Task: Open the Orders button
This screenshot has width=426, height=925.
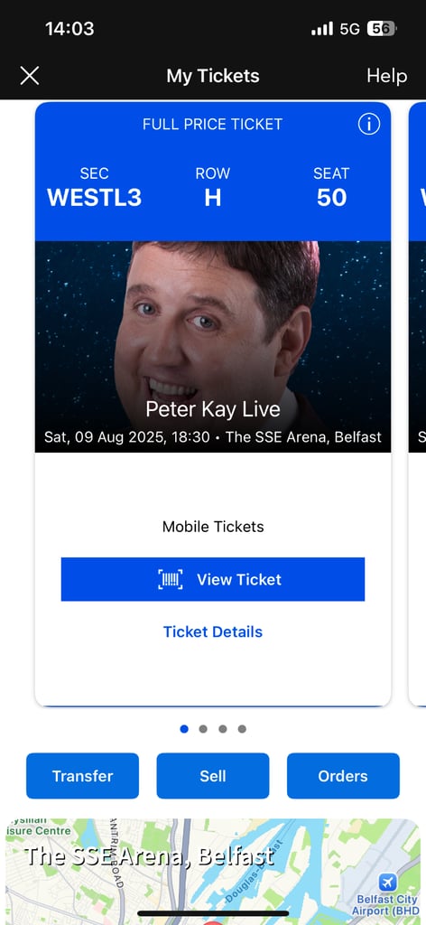Action: tap(343, 776)
